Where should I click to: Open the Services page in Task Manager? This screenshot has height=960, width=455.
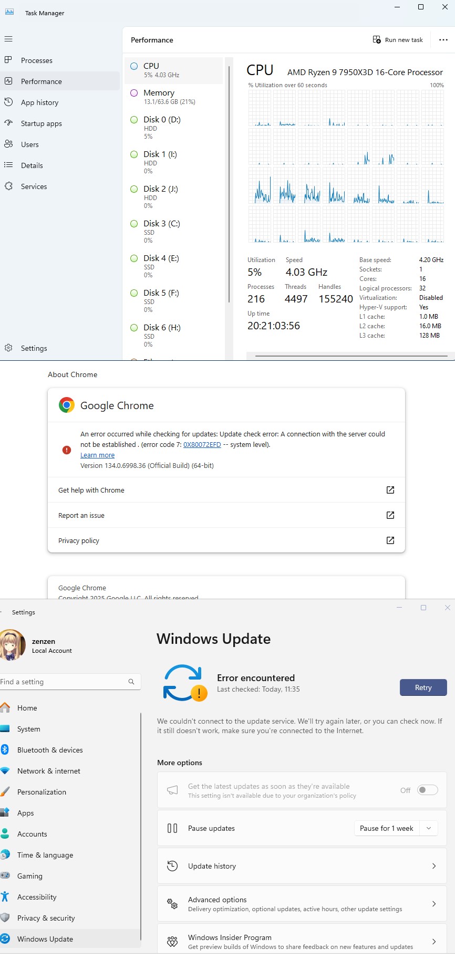coord(60,186)
